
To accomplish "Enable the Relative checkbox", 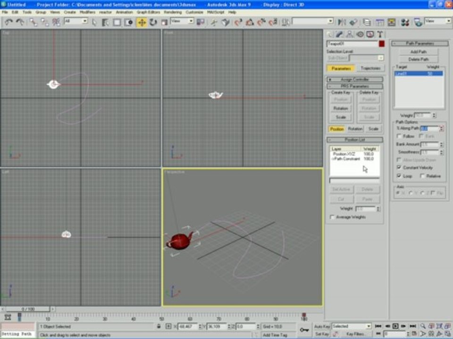I will tap(423, 176).
